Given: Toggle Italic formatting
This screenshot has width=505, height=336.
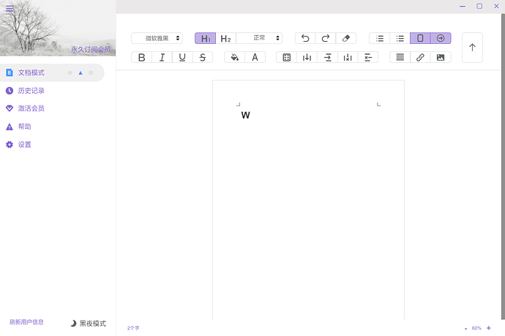Looking at the screenshot, I should click(162, 57).
